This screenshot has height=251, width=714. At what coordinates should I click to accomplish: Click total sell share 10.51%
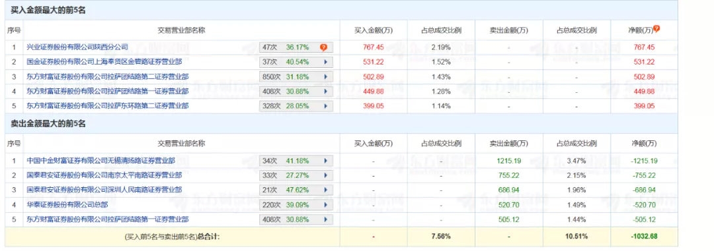[x=576, y=237]
